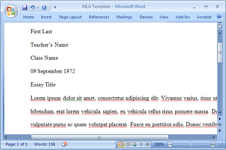Expand the Undo history dropdown arrow
This screenshot has height=150, width=226.
click(x=38, y=7)
